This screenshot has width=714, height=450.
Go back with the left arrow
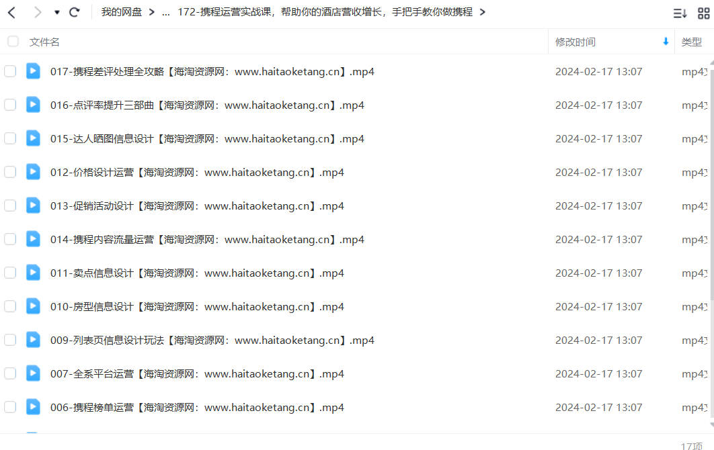pyautogui.click(x=12, y=12)
